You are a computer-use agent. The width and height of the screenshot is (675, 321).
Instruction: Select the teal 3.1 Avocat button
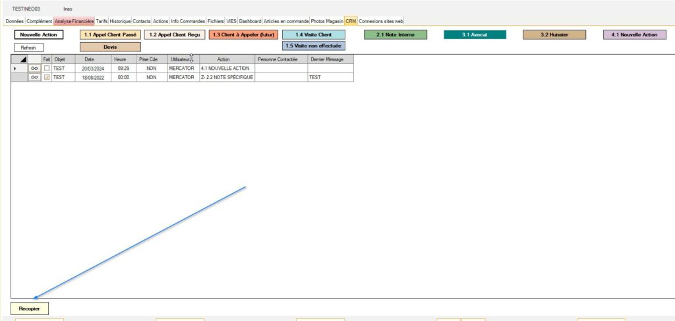point(475,34)
